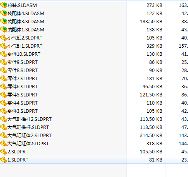Click the 零件10.SLDPRT part icon

3,54
